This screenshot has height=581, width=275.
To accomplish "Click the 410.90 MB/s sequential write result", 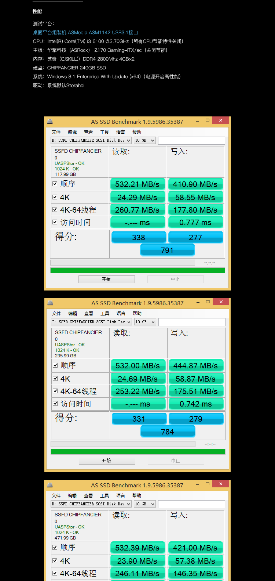I will [x=195, y=184].
